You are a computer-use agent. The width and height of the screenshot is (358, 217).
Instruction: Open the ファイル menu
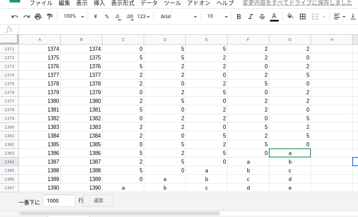tap(41, 3)
